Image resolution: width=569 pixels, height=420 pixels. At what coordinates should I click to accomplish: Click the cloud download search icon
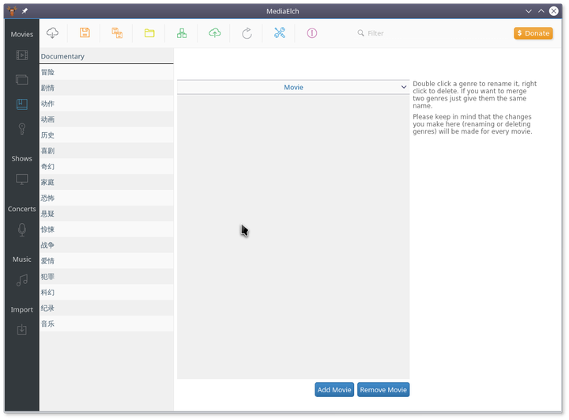(x=53, y=33)
